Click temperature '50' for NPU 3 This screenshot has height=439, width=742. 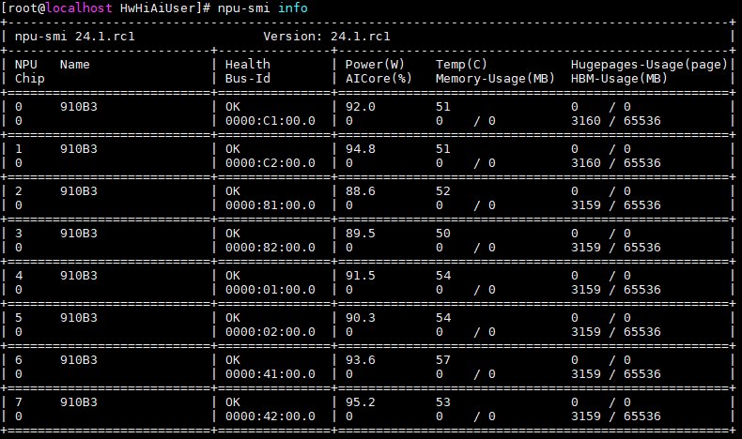click(x=443, y=234)
